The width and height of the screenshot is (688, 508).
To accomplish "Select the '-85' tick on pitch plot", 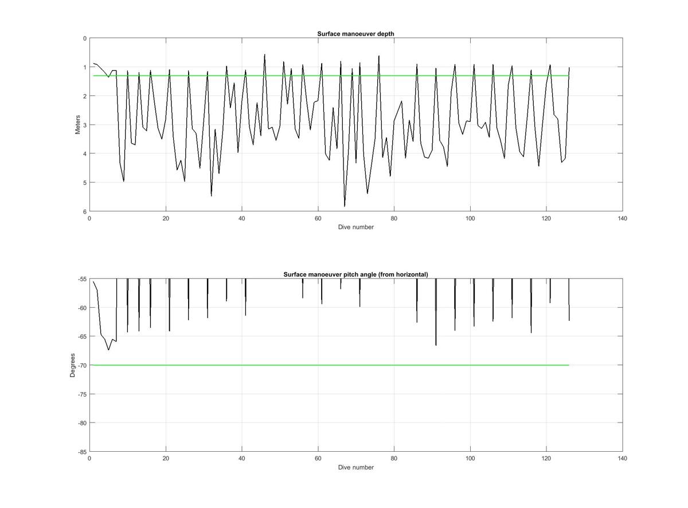I will (81, 452).
